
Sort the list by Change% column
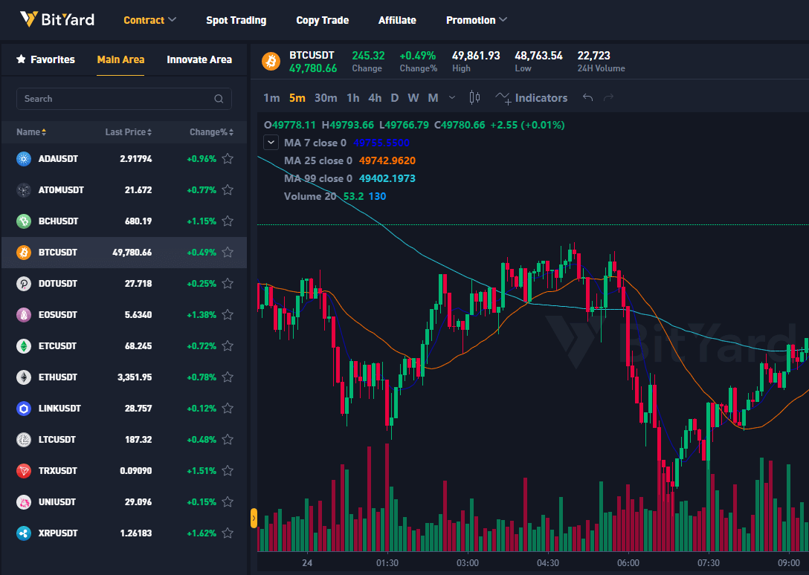(x=212, y=132)
